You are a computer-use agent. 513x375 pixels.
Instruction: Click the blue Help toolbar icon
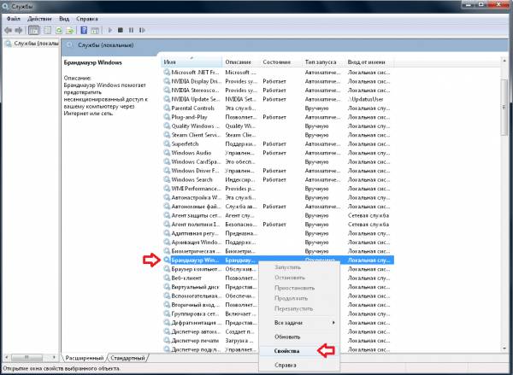[84, 29]
